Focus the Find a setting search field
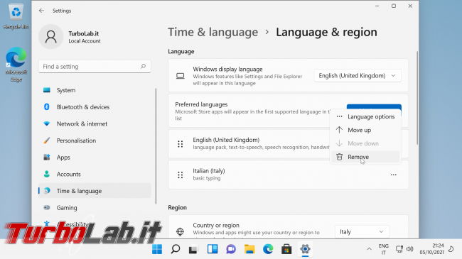Screen dimensions: 462x259 (x=95, y=67)
